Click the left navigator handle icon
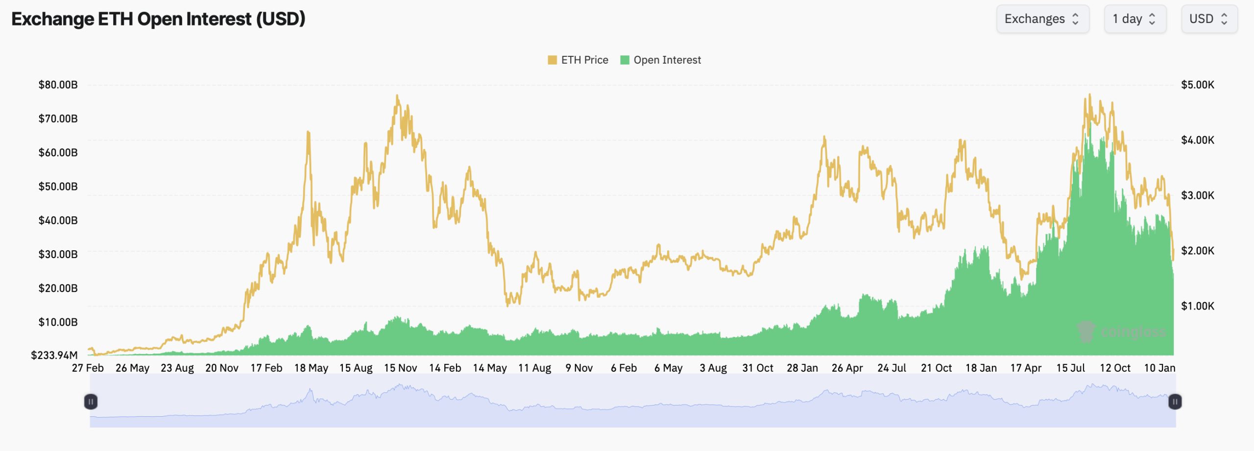Viewport: 1254px width, 451px height. 91,401
